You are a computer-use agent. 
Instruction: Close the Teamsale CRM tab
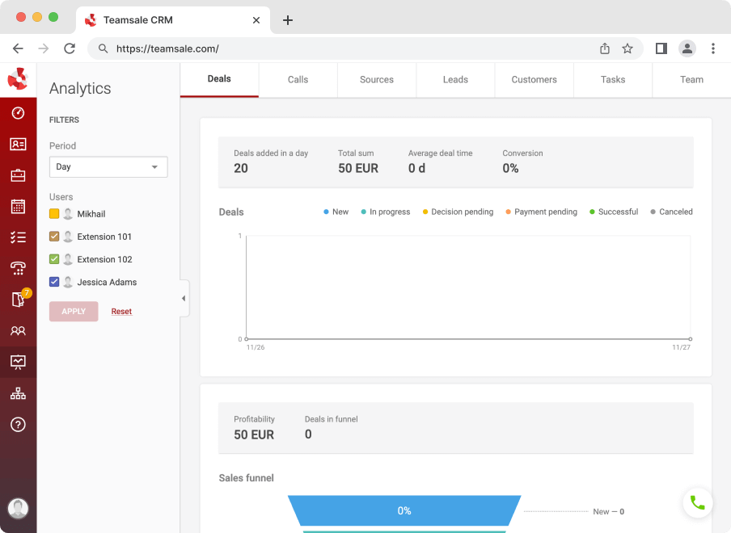click(256, 20)
